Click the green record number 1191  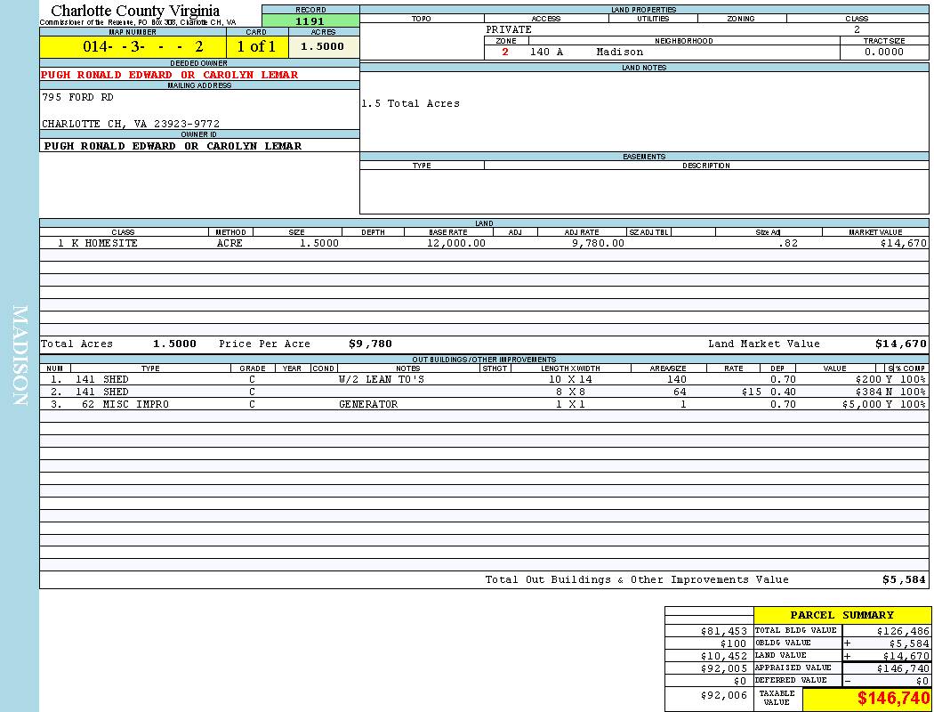(x=310, y=21)
